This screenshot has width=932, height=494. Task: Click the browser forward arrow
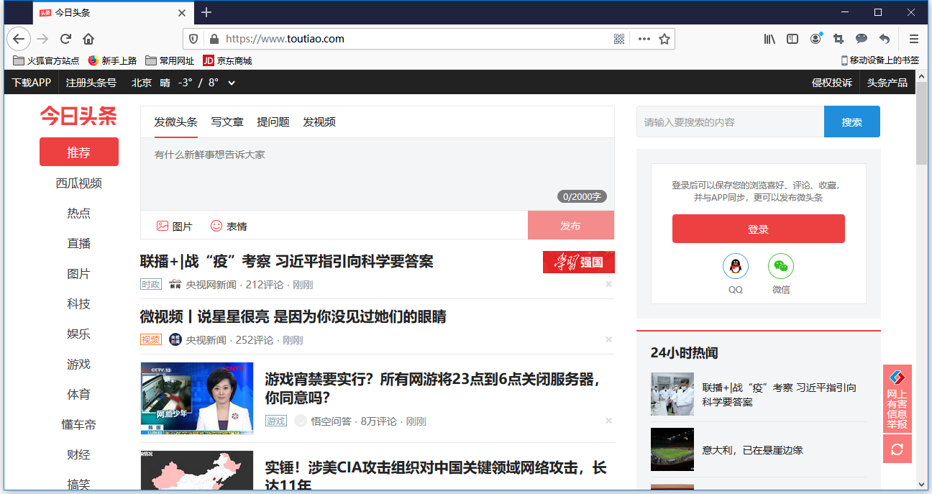coord(42,39)
